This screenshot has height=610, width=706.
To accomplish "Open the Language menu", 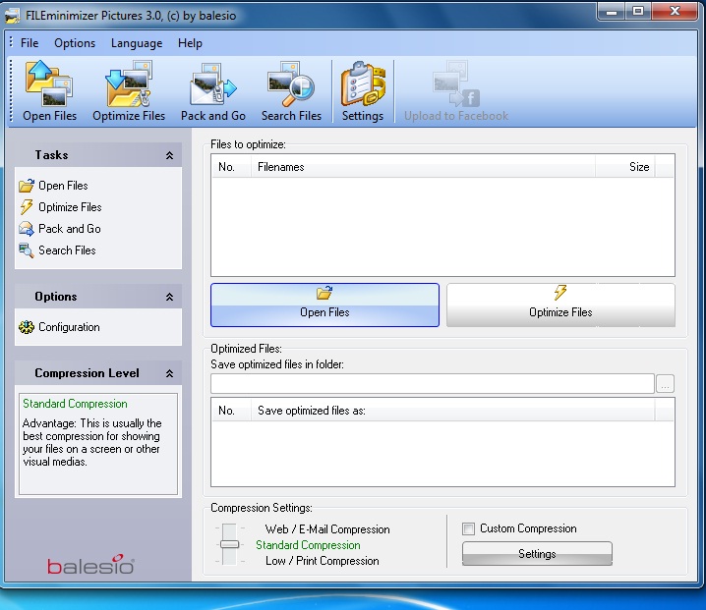I will (137, 43).
